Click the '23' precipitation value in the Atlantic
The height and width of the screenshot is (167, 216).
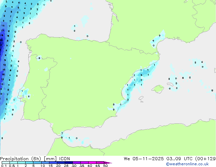[x=1, y=40]
